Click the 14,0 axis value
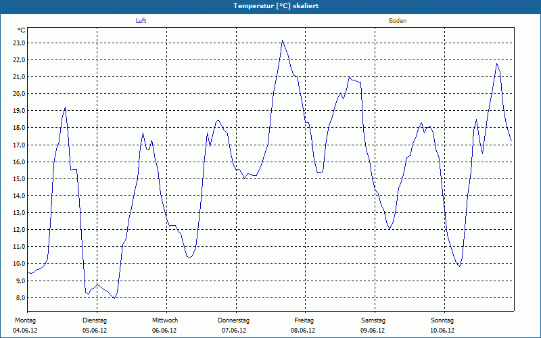 19,195
